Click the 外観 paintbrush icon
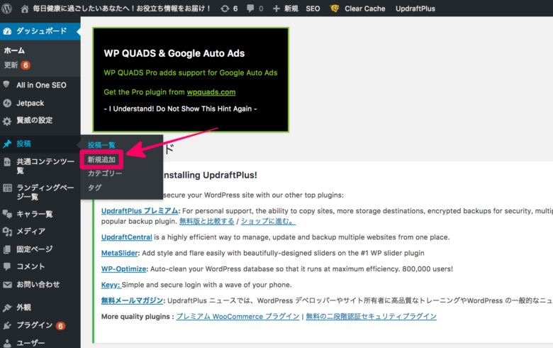Viewport: 553px width, 348px height. [7, 308]
